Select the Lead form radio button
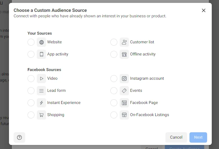The width and height of the screenshot is (219, 149). pyautogui.click(x=31, y=91)
